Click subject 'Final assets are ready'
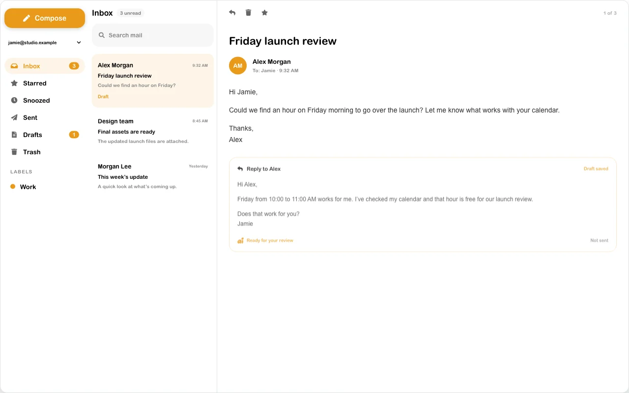Viewport: 629px width, 393px height. [x=126, y=132]
